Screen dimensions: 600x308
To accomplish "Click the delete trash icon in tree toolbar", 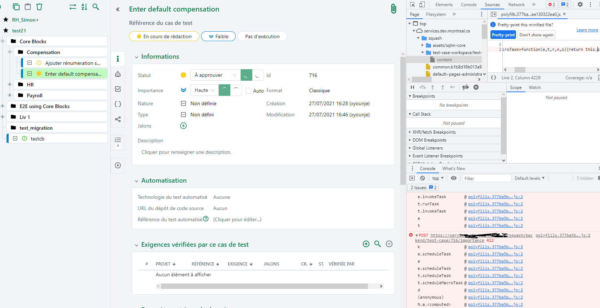I will [x=40, y=7].
